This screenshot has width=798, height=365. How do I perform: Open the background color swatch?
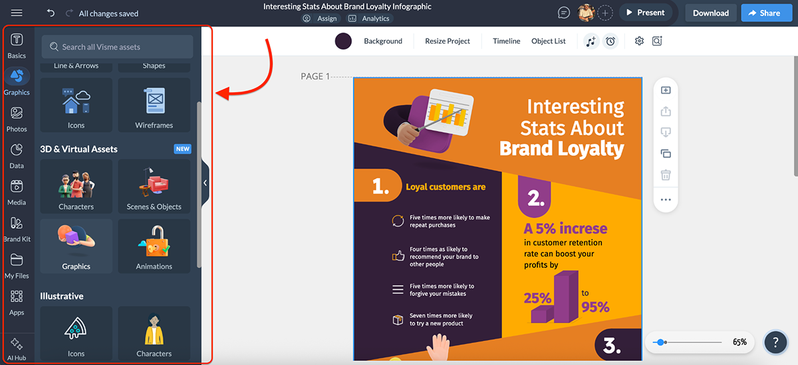[x=343, y=41]
